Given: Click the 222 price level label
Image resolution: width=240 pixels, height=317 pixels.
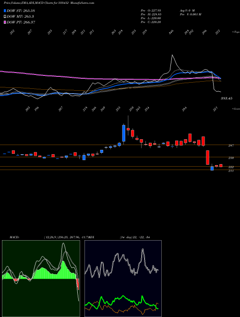Looking at the screenshot, I should (x=231, y=167).
